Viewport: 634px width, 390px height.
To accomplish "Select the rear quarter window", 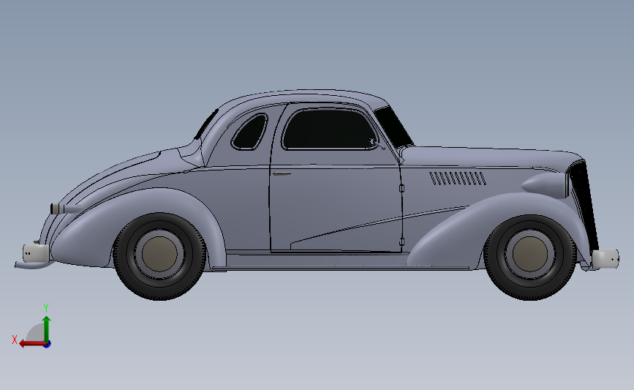I will 250,132.
